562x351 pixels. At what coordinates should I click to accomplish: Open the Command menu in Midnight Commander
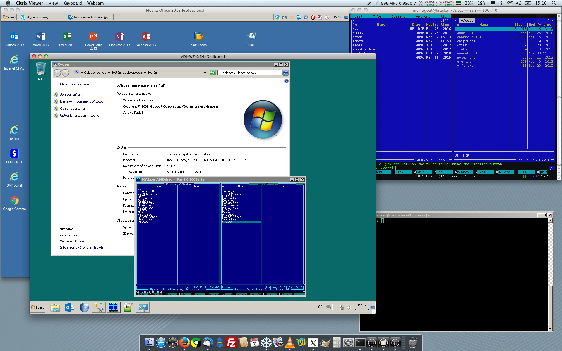[398, 16]
